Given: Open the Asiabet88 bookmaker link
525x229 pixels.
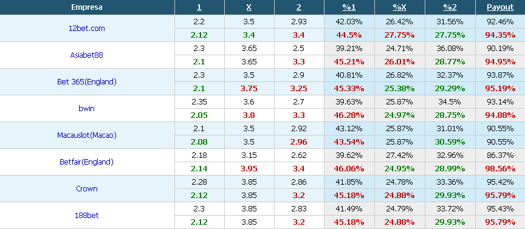Looking at the screenshot, I should point(87,55).
